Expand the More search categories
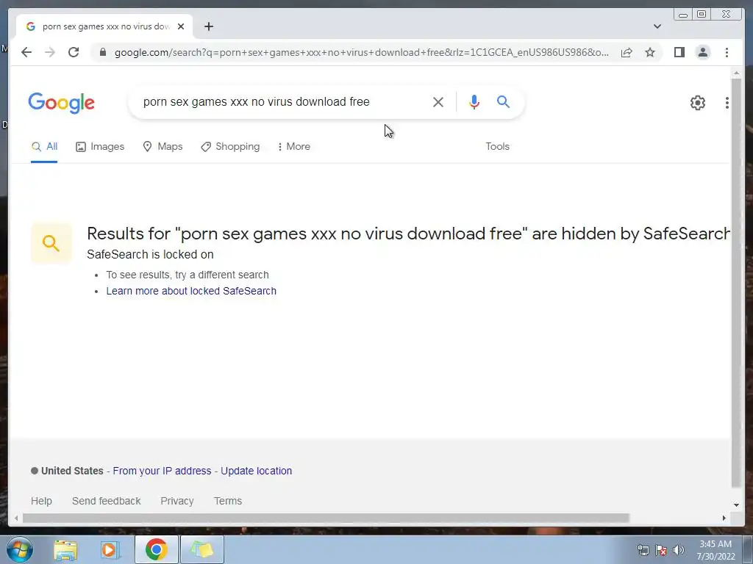The width and height of the screenshot is (753, 564). pos(294,146)
